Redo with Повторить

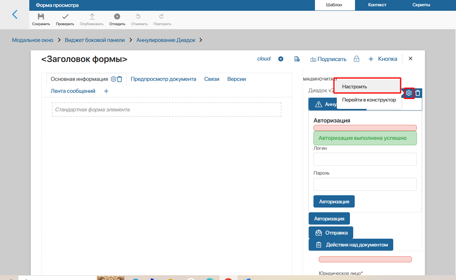(162, 19)
